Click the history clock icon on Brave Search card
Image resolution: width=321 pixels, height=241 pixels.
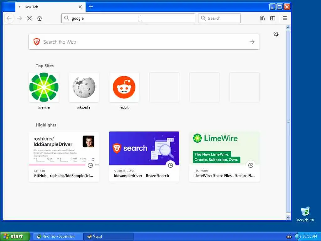pos(171,165)
